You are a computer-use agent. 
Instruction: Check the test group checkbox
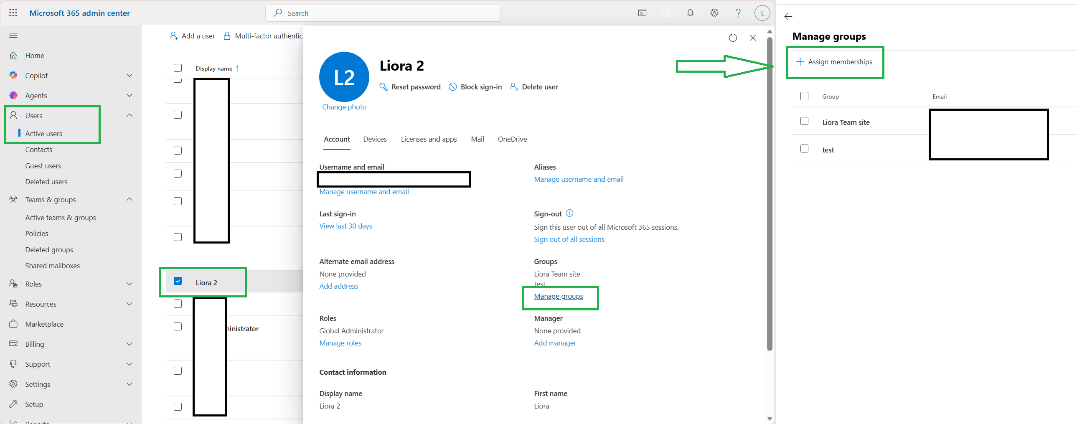[x=804, y=149]
